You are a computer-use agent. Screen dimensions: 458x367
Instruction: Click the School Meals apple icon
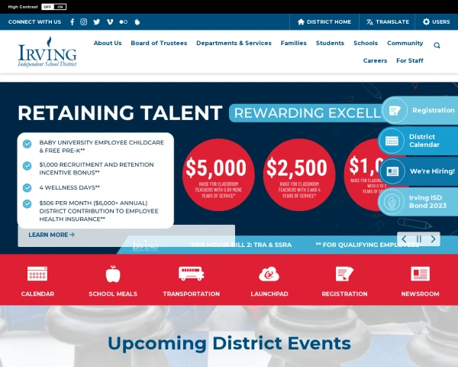113,274
